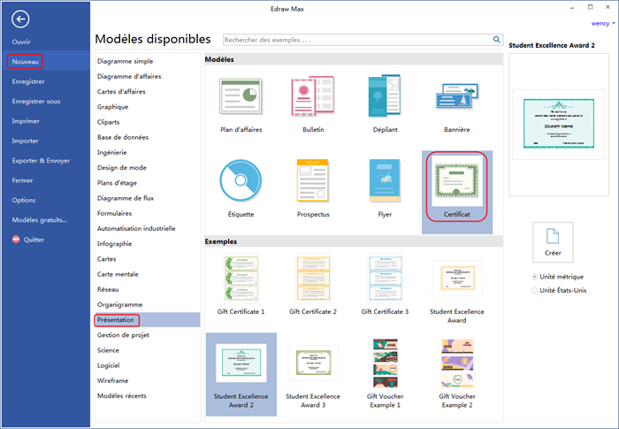This screenshot has width=619, height=429.
Task: Select Design de mode category
Action: (122, 167)
